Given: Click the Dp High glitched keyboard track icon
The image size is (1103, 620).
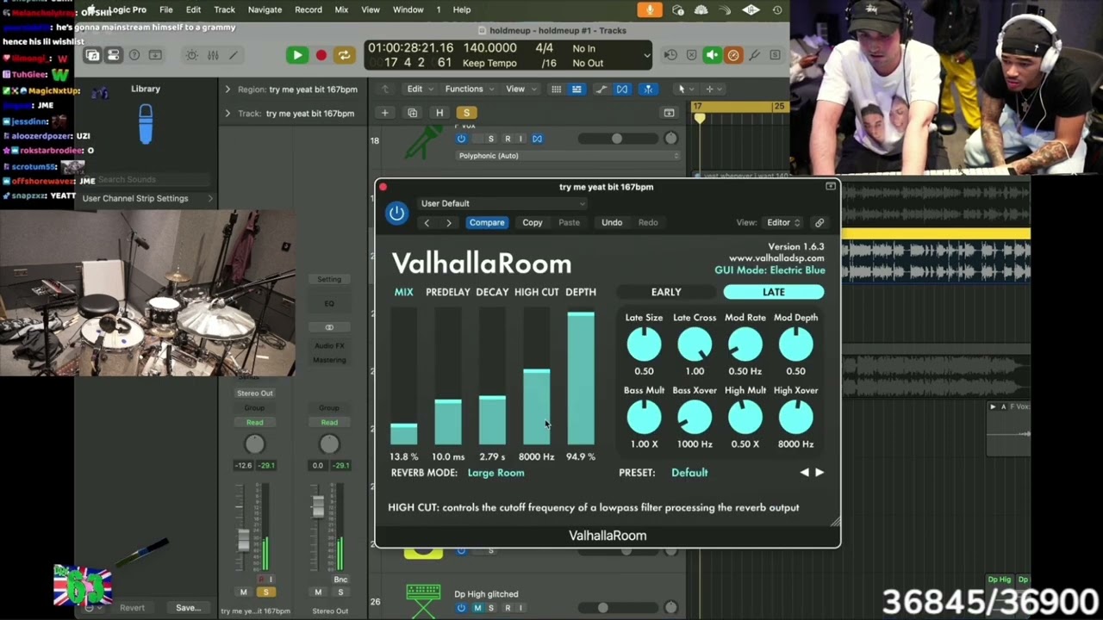Looking at the screenshot, I should [x=423, y=601].
